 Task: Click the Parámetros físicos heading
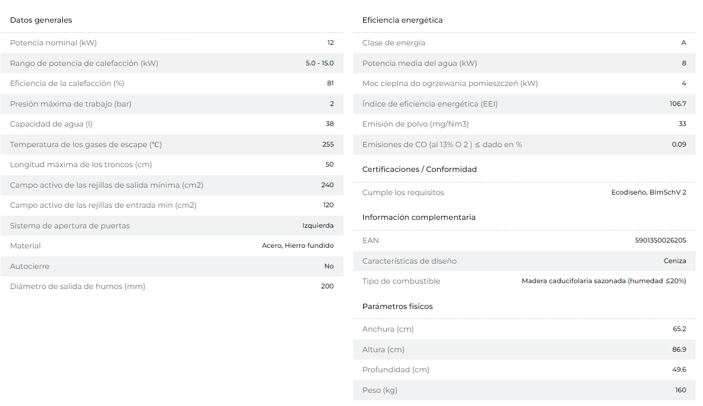(x=397, y=306)
